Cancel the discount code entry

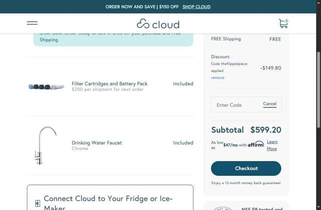(x=269, y=104)
